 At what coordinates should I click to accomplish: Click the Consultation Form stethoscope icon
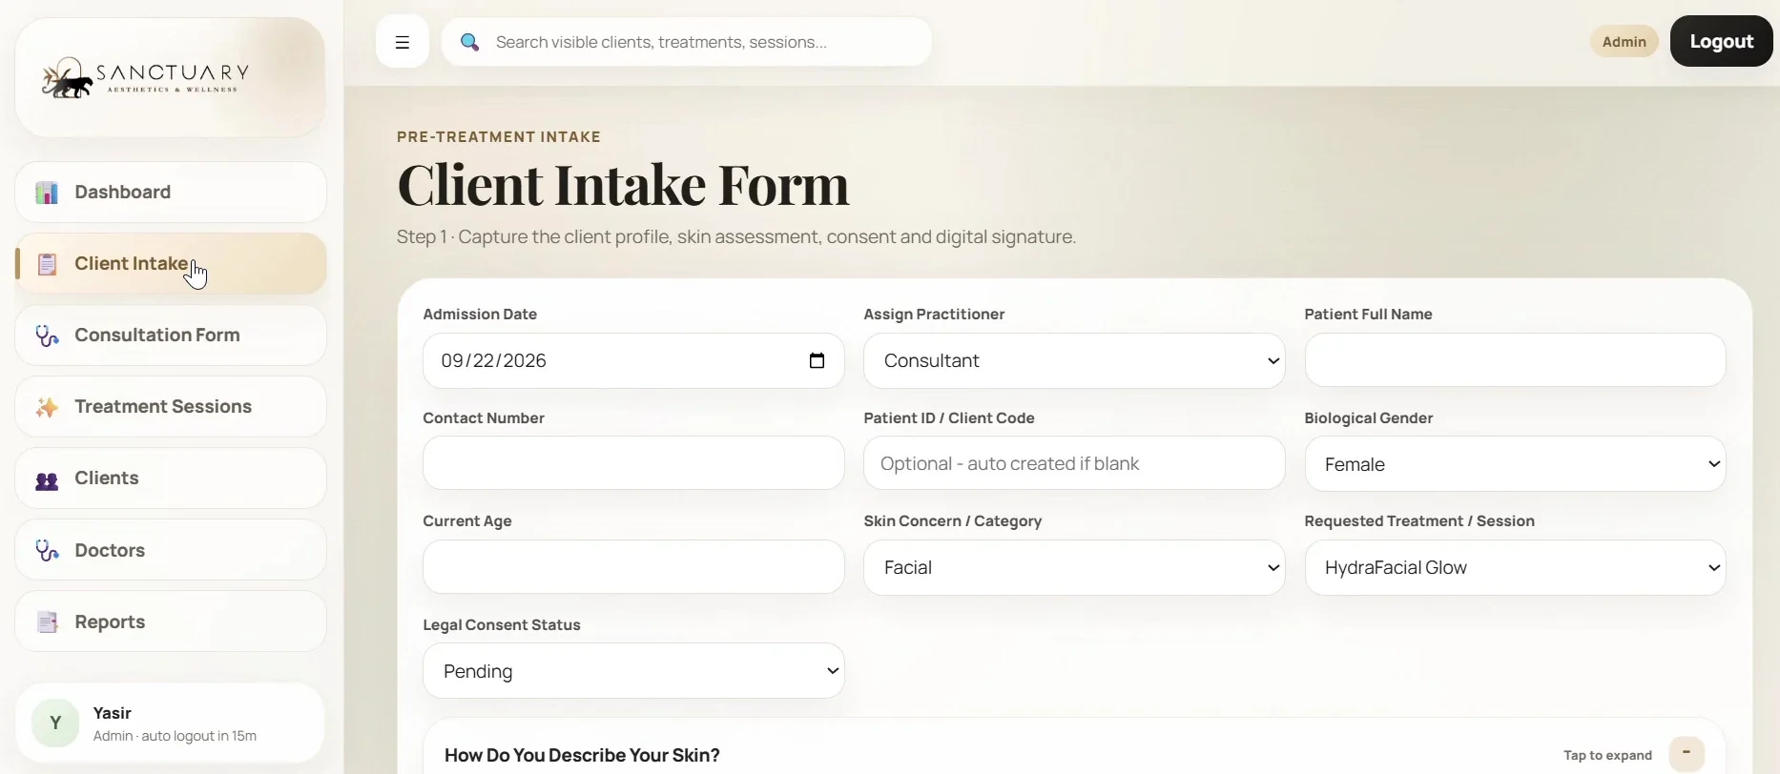[x=47, y=336]
